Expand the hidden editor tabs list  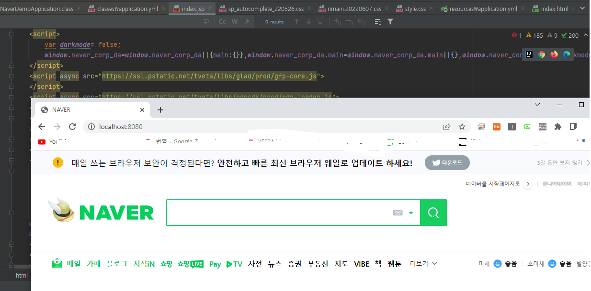(582, 9)
